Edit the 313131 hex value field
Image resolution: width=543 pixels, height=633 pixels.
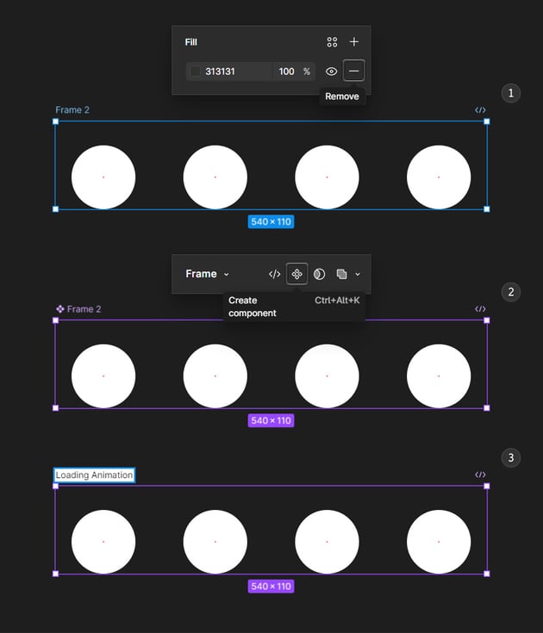click(229, 71)
